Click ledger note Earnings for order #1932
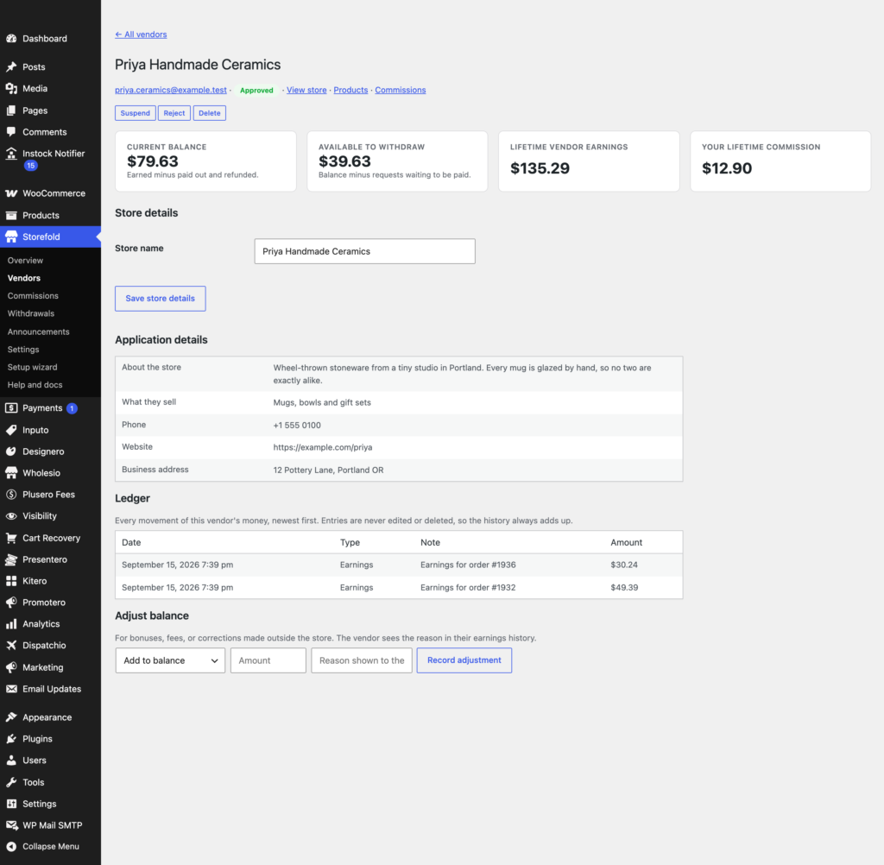The height and width of the screenshot is (865, 884). [468, 588]
